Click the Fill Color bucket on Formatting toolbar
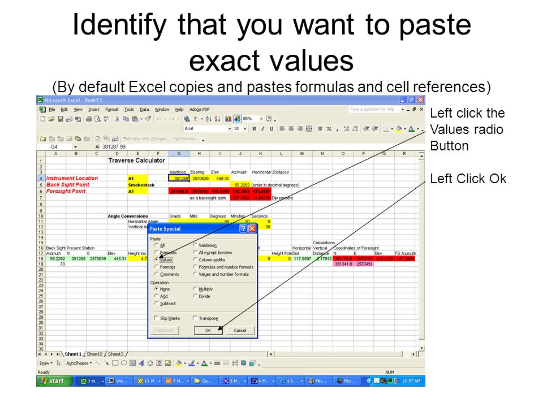The height and width of the screenshot is (407, 543). 399,129
